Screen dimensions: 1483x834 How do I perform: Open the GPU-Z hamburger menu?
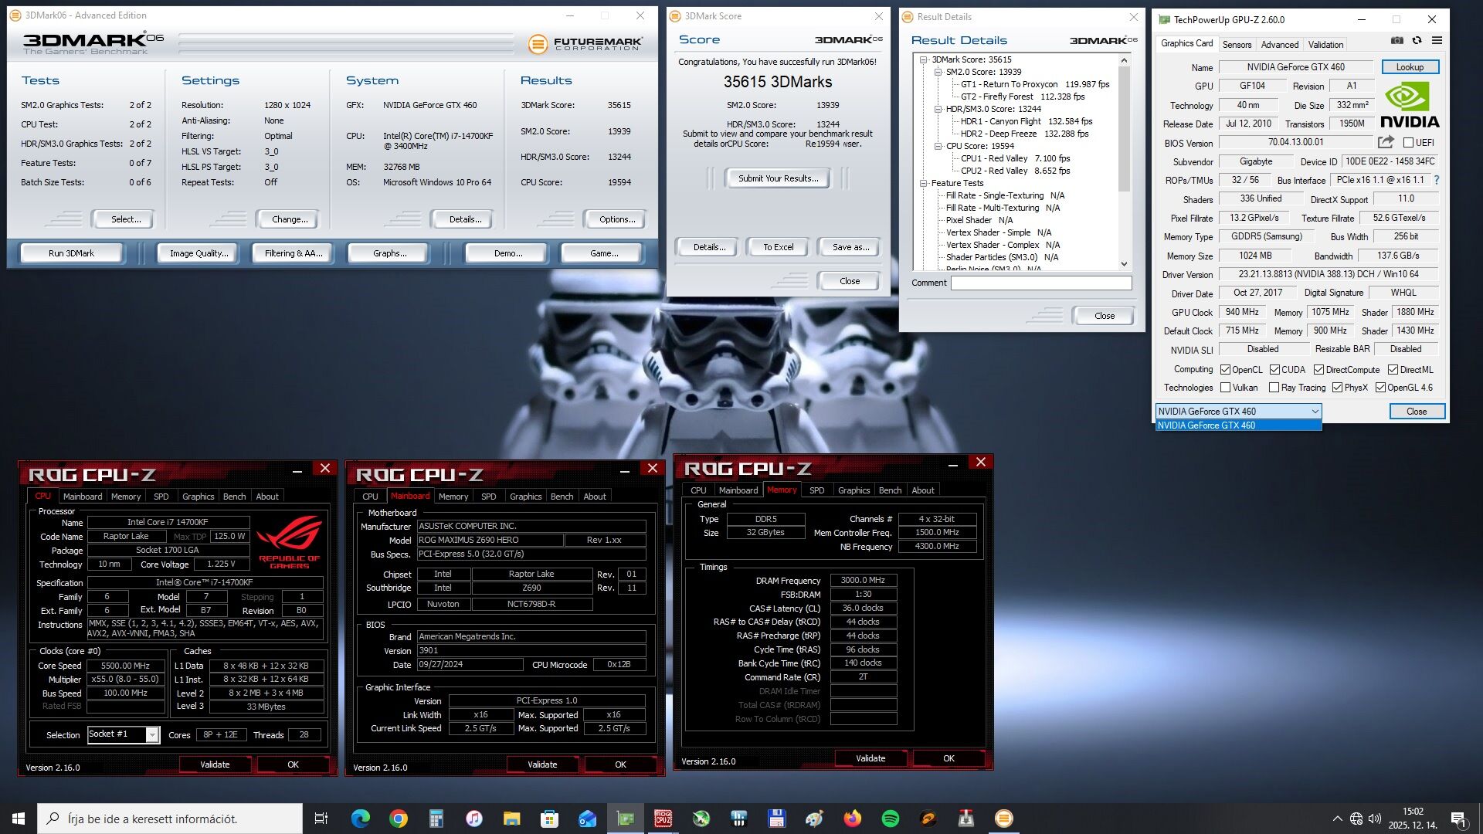click(x=1437, y=41)
